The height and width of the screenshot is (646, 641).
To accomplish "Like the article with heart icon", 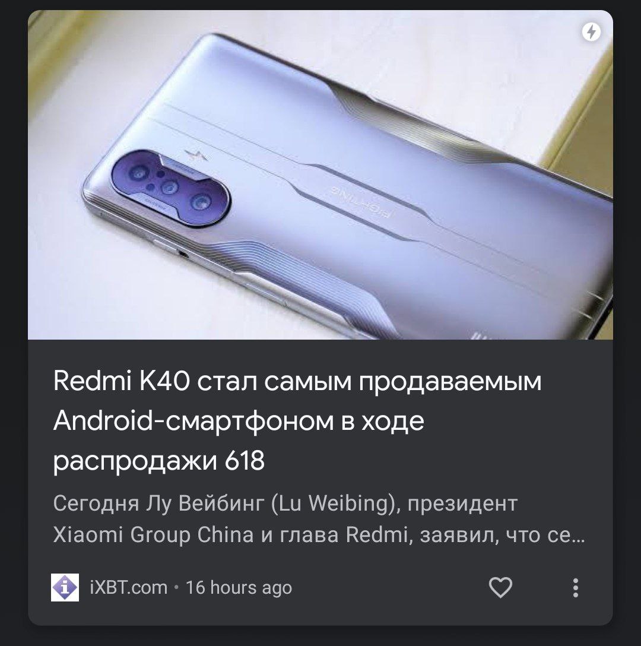I will click(500, 587).
